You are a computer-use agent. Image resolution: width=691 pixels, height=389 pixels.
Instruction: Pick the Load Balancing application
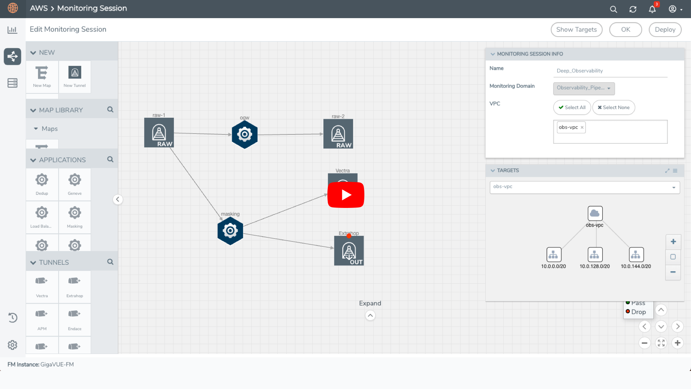(x=42, y=217)
